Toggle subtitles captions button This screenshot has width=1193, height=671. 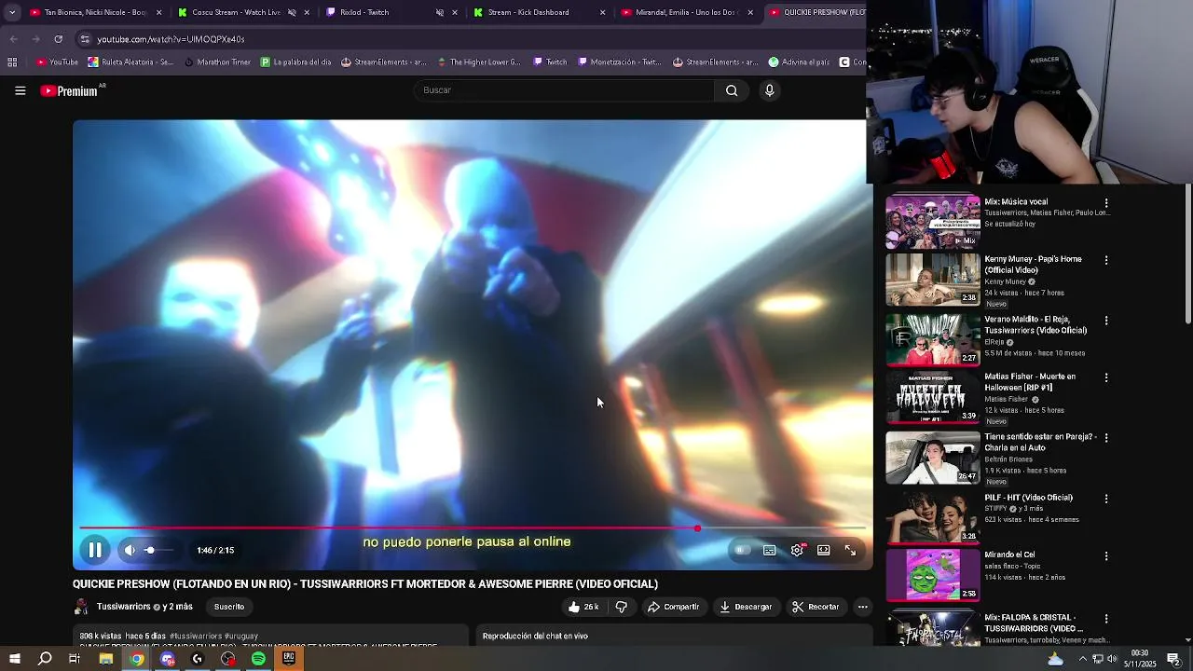coord(770,550)
